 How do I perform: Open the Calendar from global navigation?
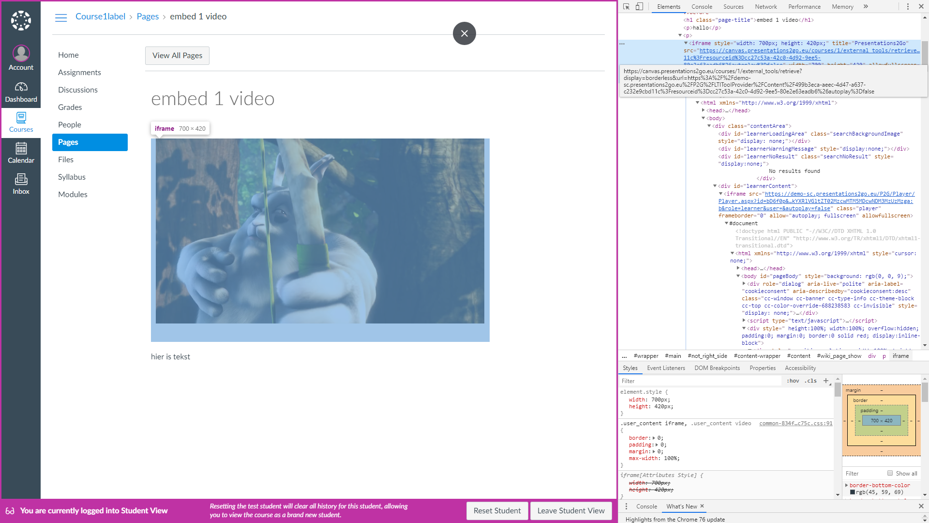point(21,153)
